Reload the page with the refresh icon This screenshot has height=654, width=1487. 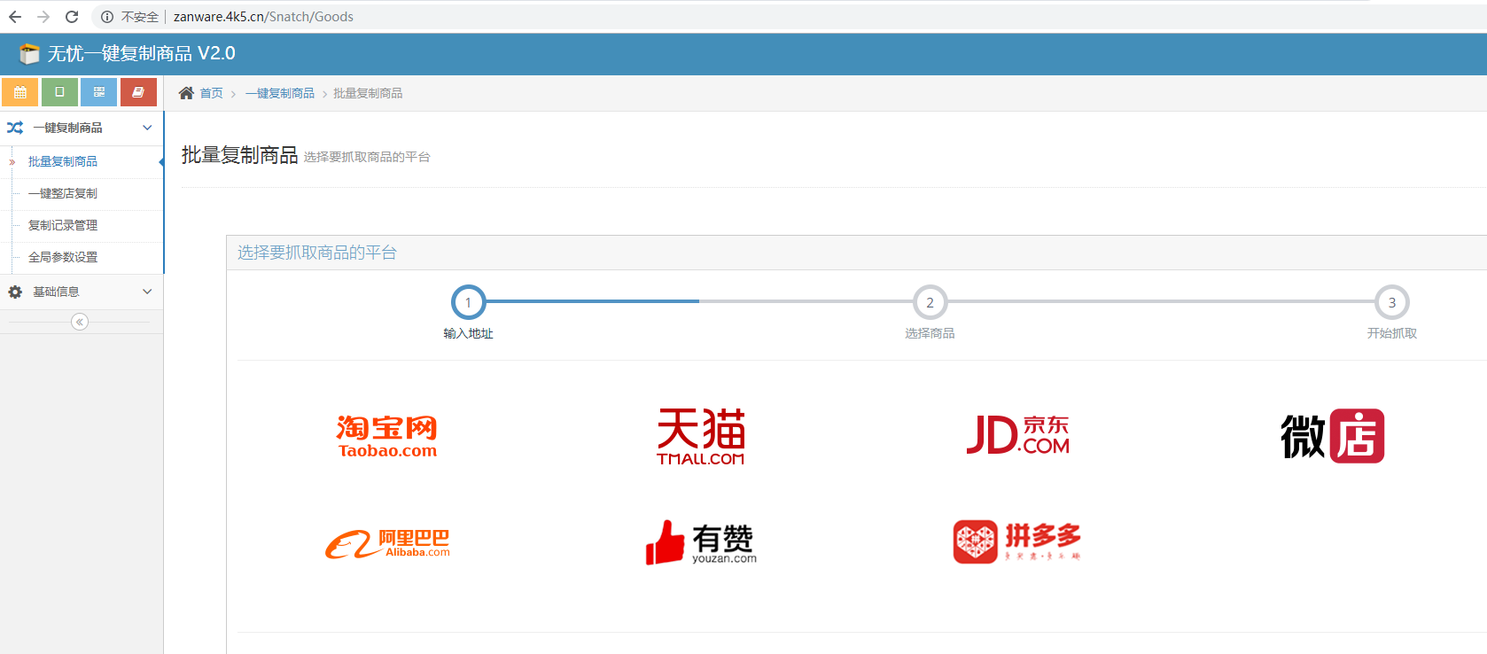[72, 17]
